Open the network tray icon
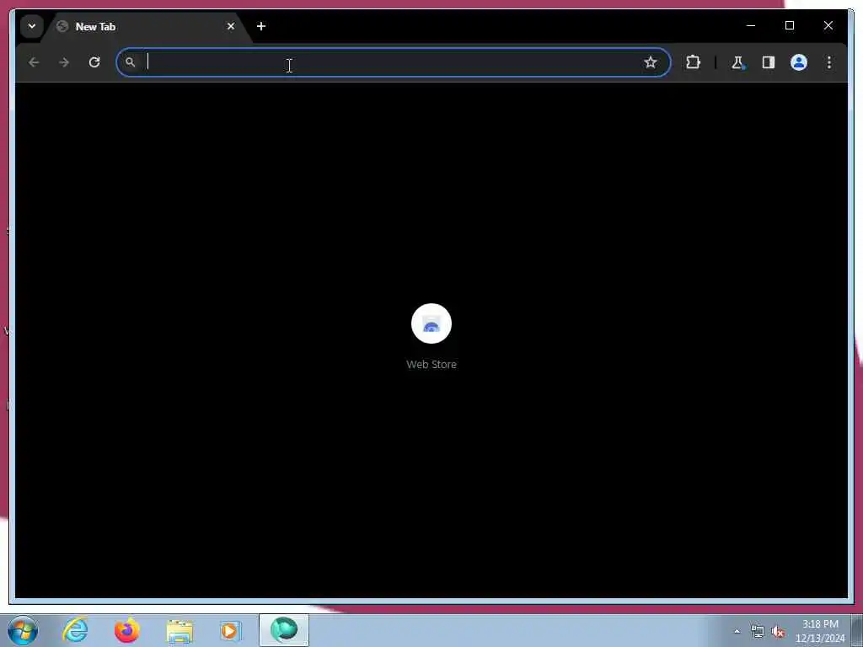 point(758,632)
